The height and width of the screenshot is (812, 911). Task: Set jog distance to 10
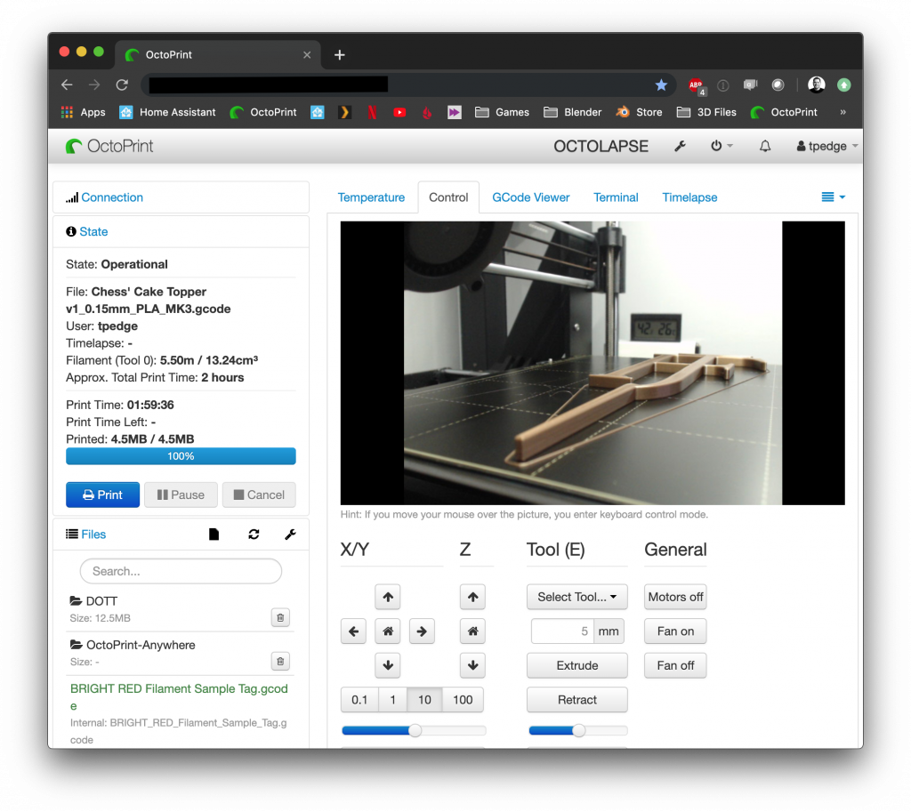pos(424,700)
